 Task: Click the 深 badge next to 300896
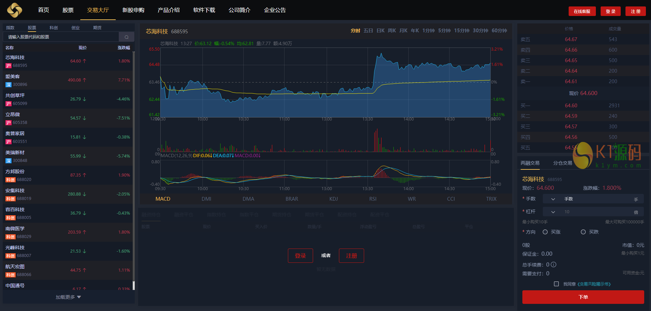[9, 85]
